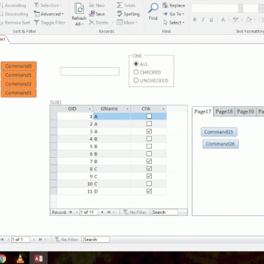Viewport: 264px width, 264px height.
Task: Open the GName column filter dropdown
Action: pos(127,109)
